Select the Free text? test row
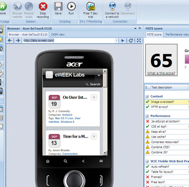 (x=167, y=182)
